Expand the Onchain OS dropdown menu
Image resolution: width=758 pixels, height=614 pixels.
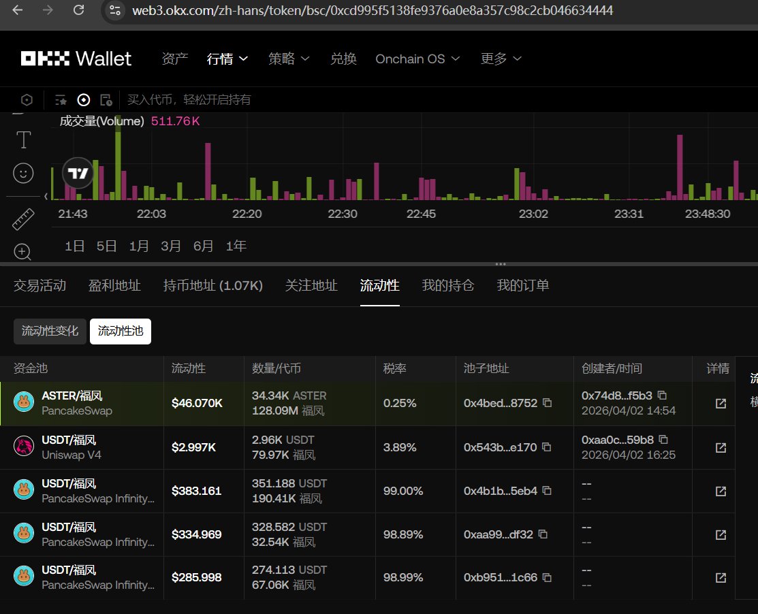point(417,59)
